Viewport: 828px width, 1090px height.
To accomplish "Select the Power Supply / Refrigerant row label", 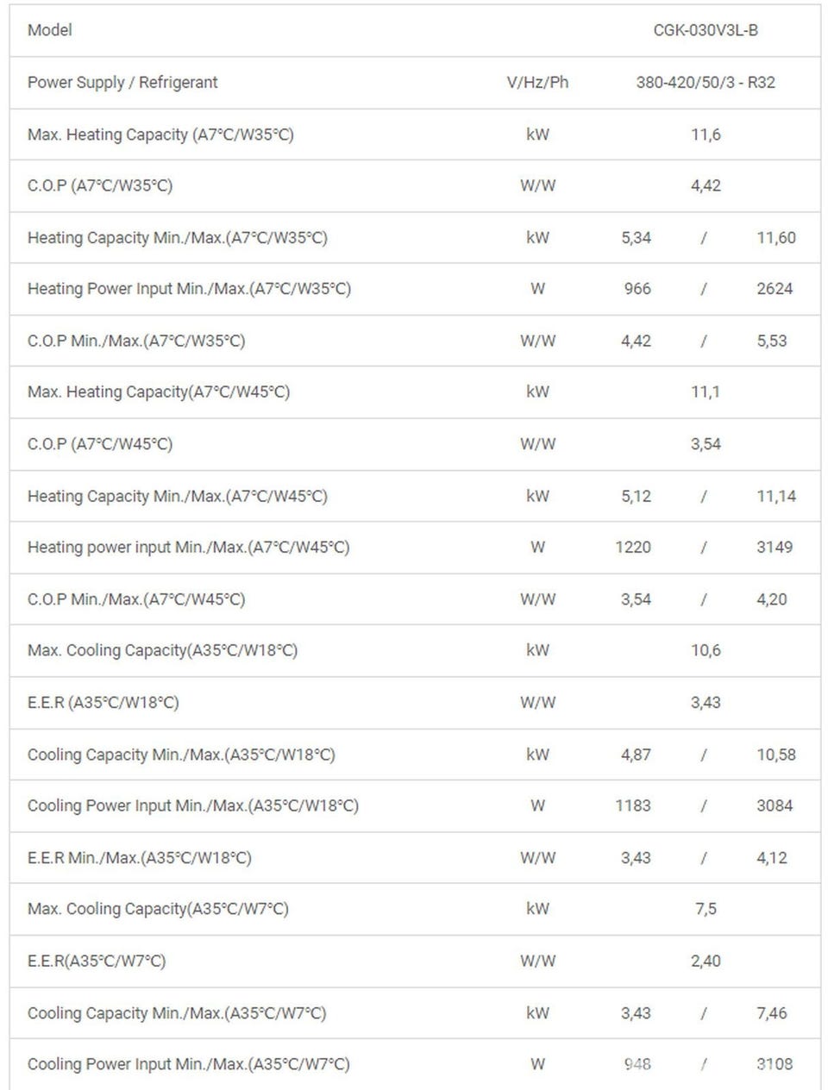I will point(122,82).
